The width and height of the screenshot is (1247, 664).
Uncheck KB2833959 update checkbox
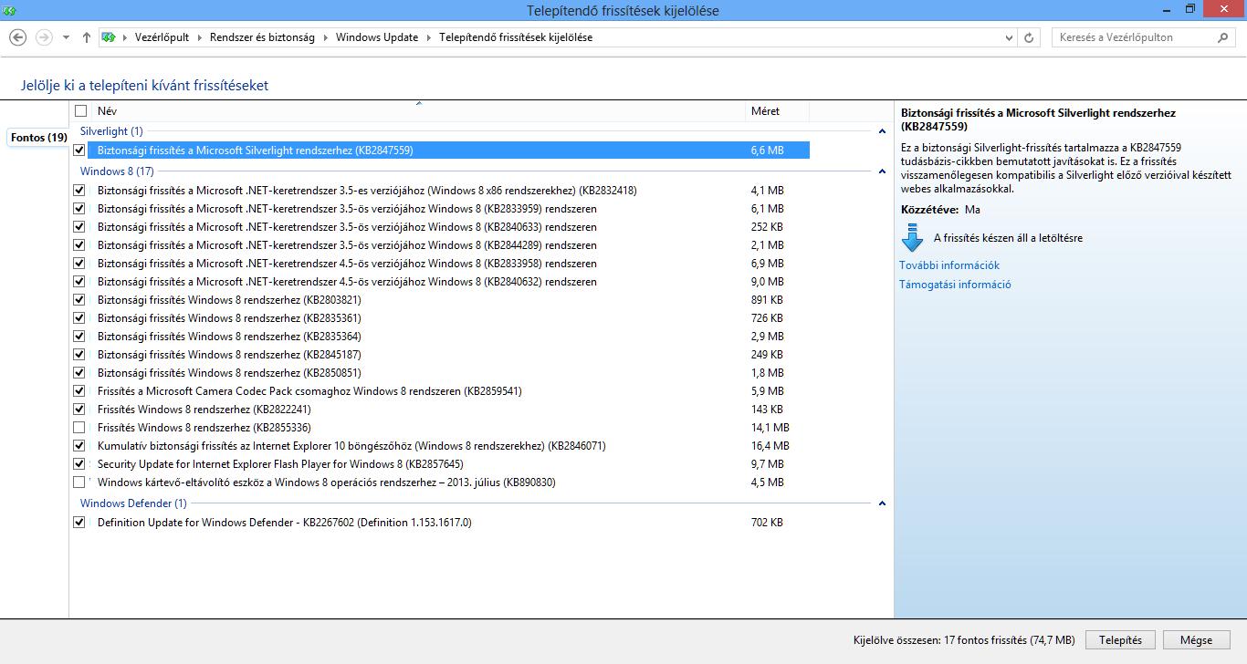click(79, 209)
